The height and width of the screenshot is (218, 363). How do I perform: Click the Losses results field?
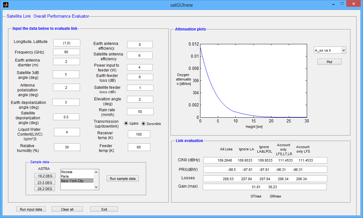[265, 179]
